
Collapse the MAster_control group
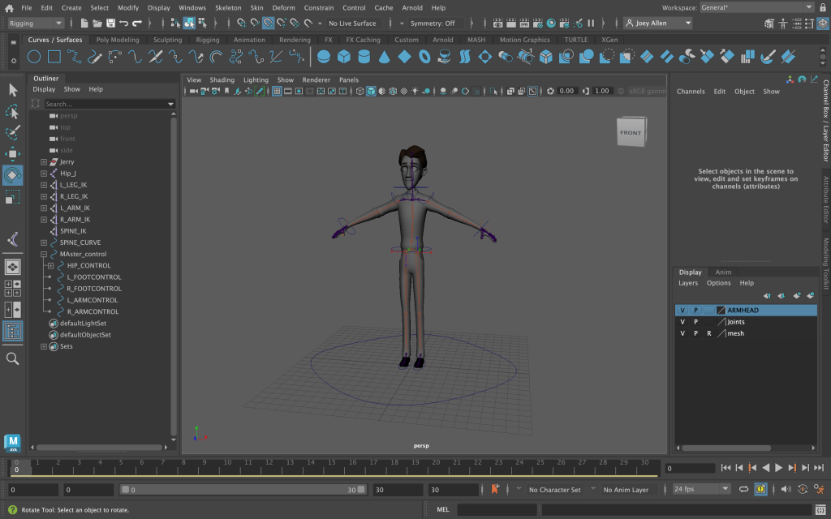44,254
